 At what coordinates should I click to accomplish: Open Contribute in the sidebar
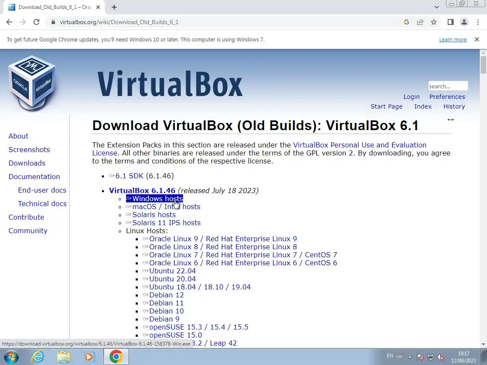click(x=26, y=217)
